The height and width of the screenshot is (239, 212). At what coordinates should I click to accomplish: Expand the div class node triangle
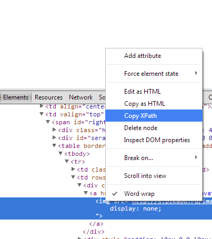click(x=54, y=130)
